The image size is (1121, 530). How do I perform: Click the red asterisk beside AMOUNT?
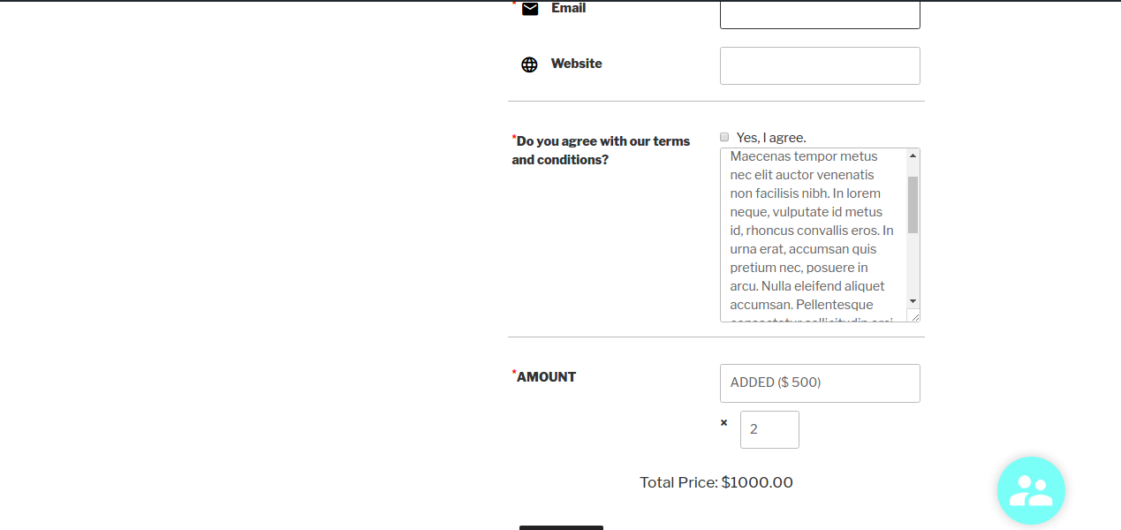[513, 372]
